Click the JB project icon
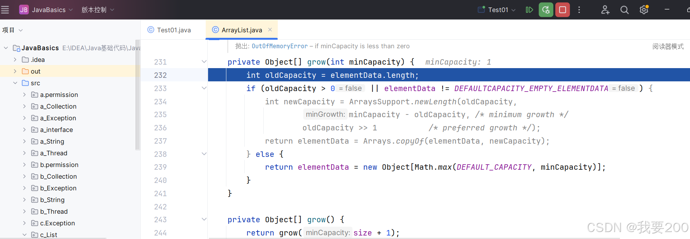Image resolution: width=690 pixels, height=239 pixels. (x=24, y=10)
